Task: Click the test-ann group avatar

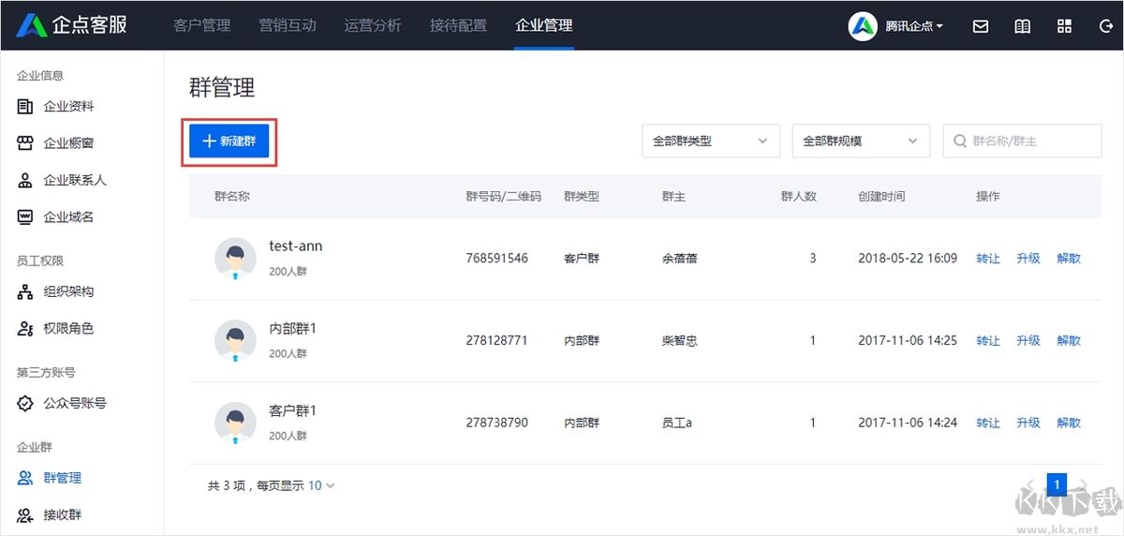Action: point(235,258)
